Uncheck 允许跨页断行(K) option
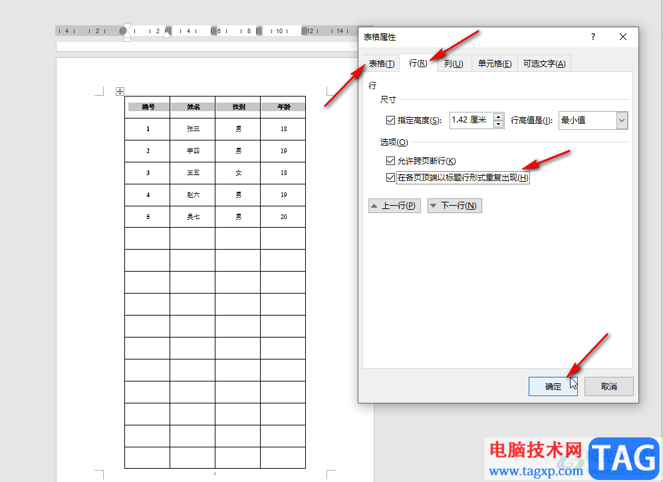This screenshot has width=663, height=482. (391, 161)
